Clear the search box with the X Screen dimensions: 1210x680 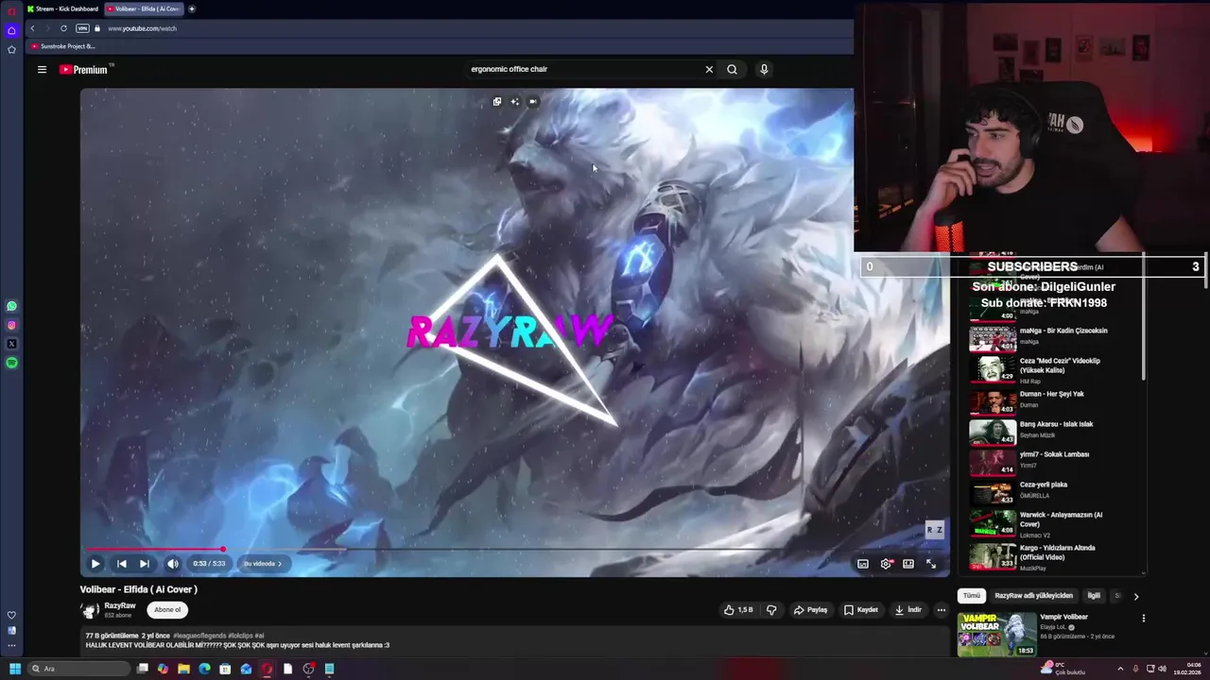coord(709,69)
